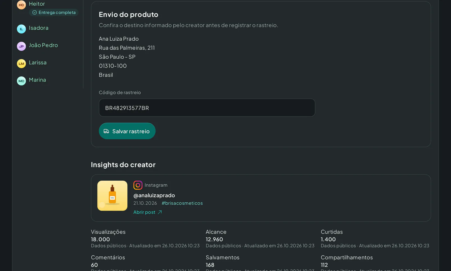
Task: Click the Comentários value 60
Action: 94,265
